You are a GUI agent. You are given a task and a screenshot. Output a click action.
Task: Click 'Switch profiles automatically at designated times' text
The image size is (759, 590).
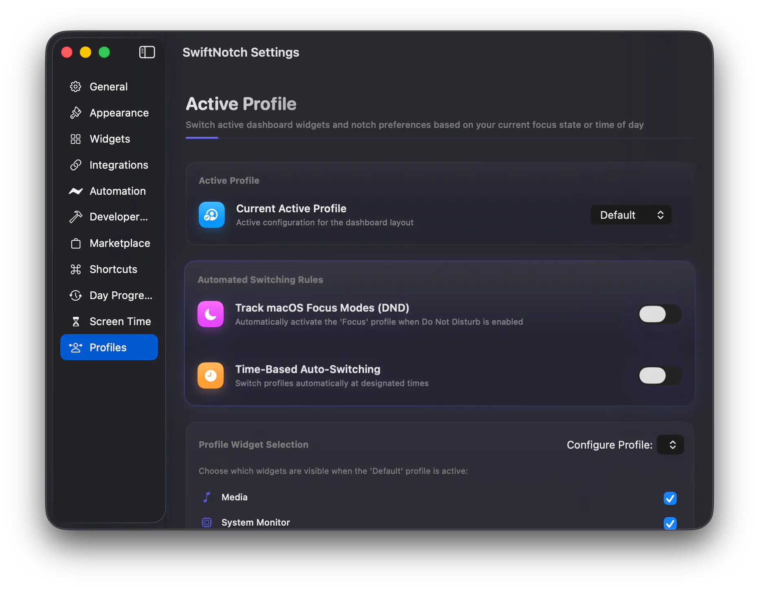(332, 383)
